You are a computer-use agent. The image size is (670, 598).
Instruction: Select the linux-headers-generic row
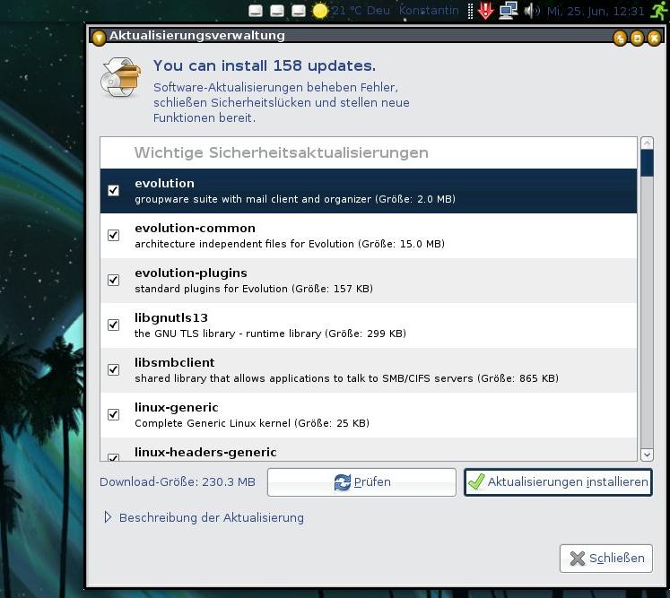(369, 450)
